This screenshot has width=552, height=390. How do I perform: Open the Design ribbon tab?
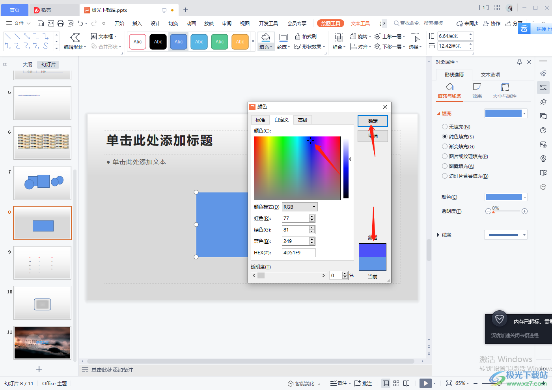point(155,23)
